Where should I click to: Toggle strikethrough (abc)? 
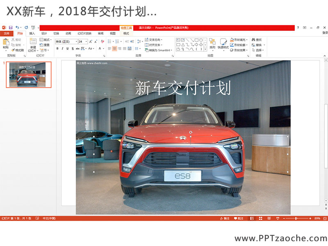[x=77, y=48]
